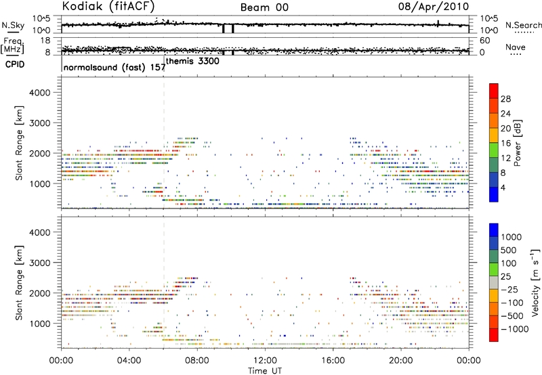Screen dimensions: 542x375
Task: Click the blue bottom of the Power colorbar
Action: pos(494,194)
